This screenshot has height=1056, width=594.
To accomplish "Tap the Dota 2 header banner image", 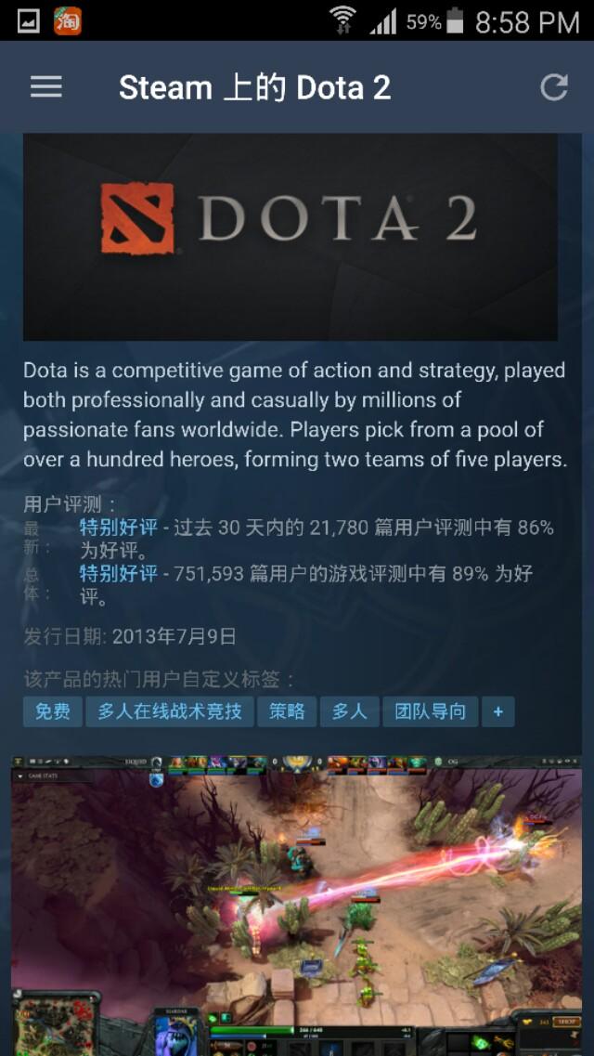I will 291,237.
